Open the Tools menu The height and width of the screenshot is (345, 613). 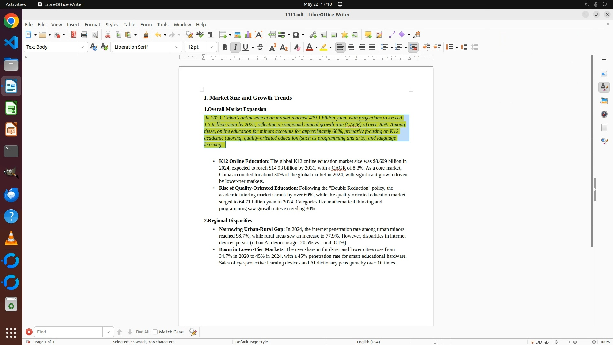[x=163, y=25]
